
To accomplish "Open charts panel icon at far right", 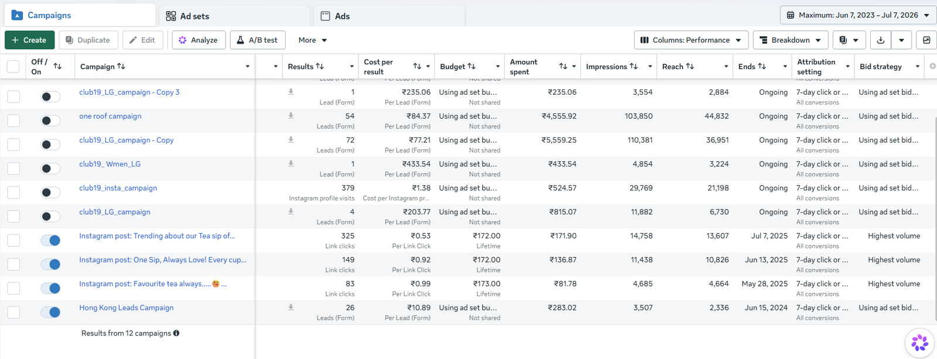I will point(926,40).
